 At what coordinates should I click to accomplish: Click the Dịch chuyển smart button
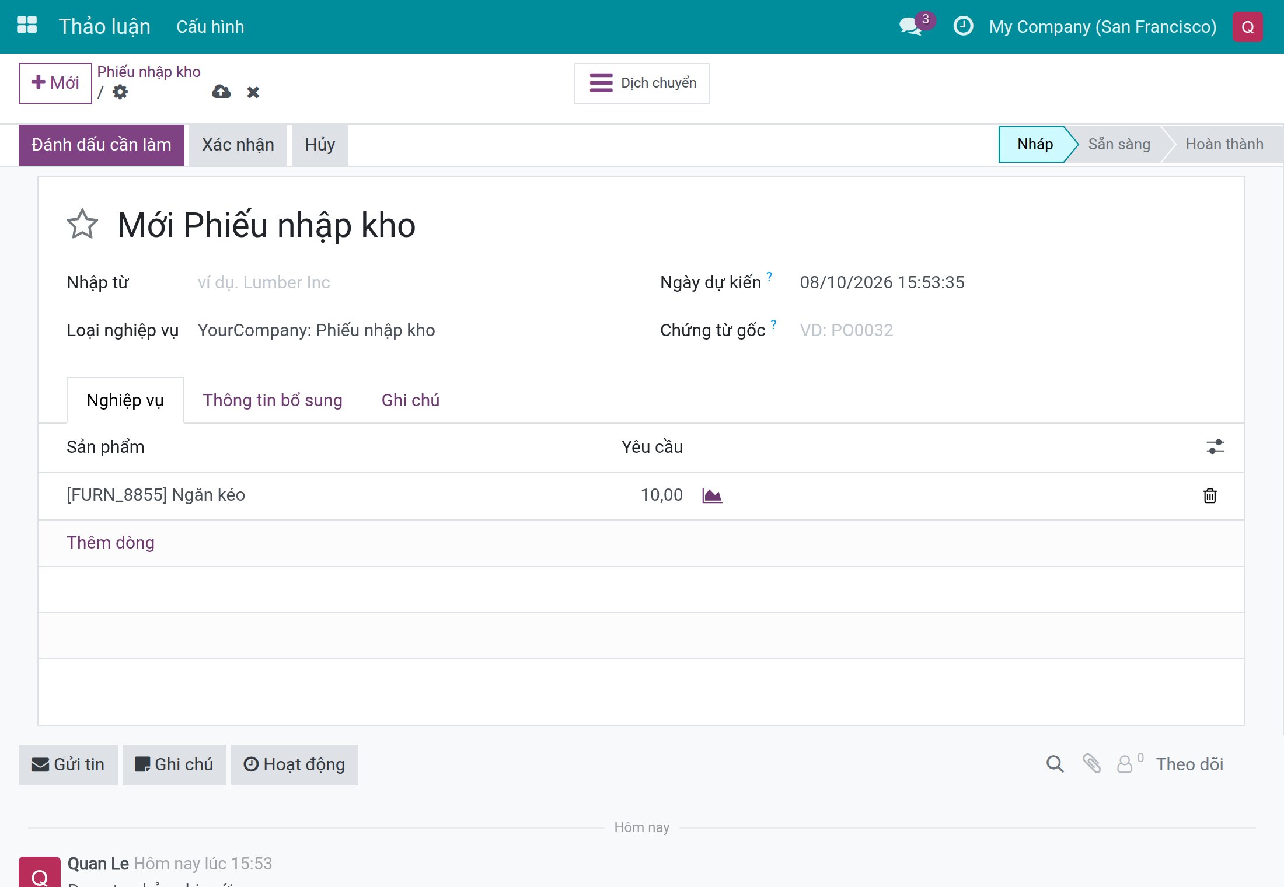tap(642, 83)
